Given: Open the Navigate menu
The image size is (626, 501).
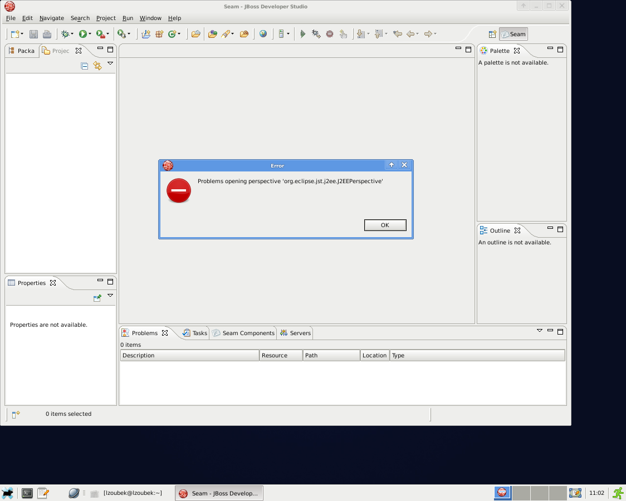Looking at the screenshot, I should pyautogui.click(x=51, y=18).
